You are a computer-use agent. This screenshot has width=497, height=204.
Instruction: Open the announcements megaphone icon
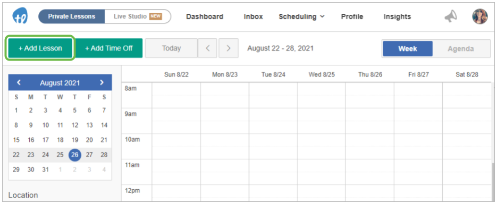point(450,16)
